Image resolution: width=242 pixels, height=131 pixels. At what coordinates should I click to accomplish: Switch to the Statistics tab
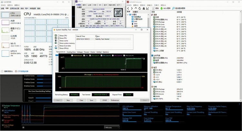[x=106, y=52]
